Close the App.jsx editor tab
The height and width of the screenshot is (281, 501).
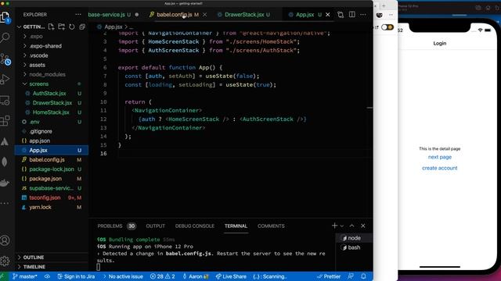pyautogui.click(x=328, y=15)
